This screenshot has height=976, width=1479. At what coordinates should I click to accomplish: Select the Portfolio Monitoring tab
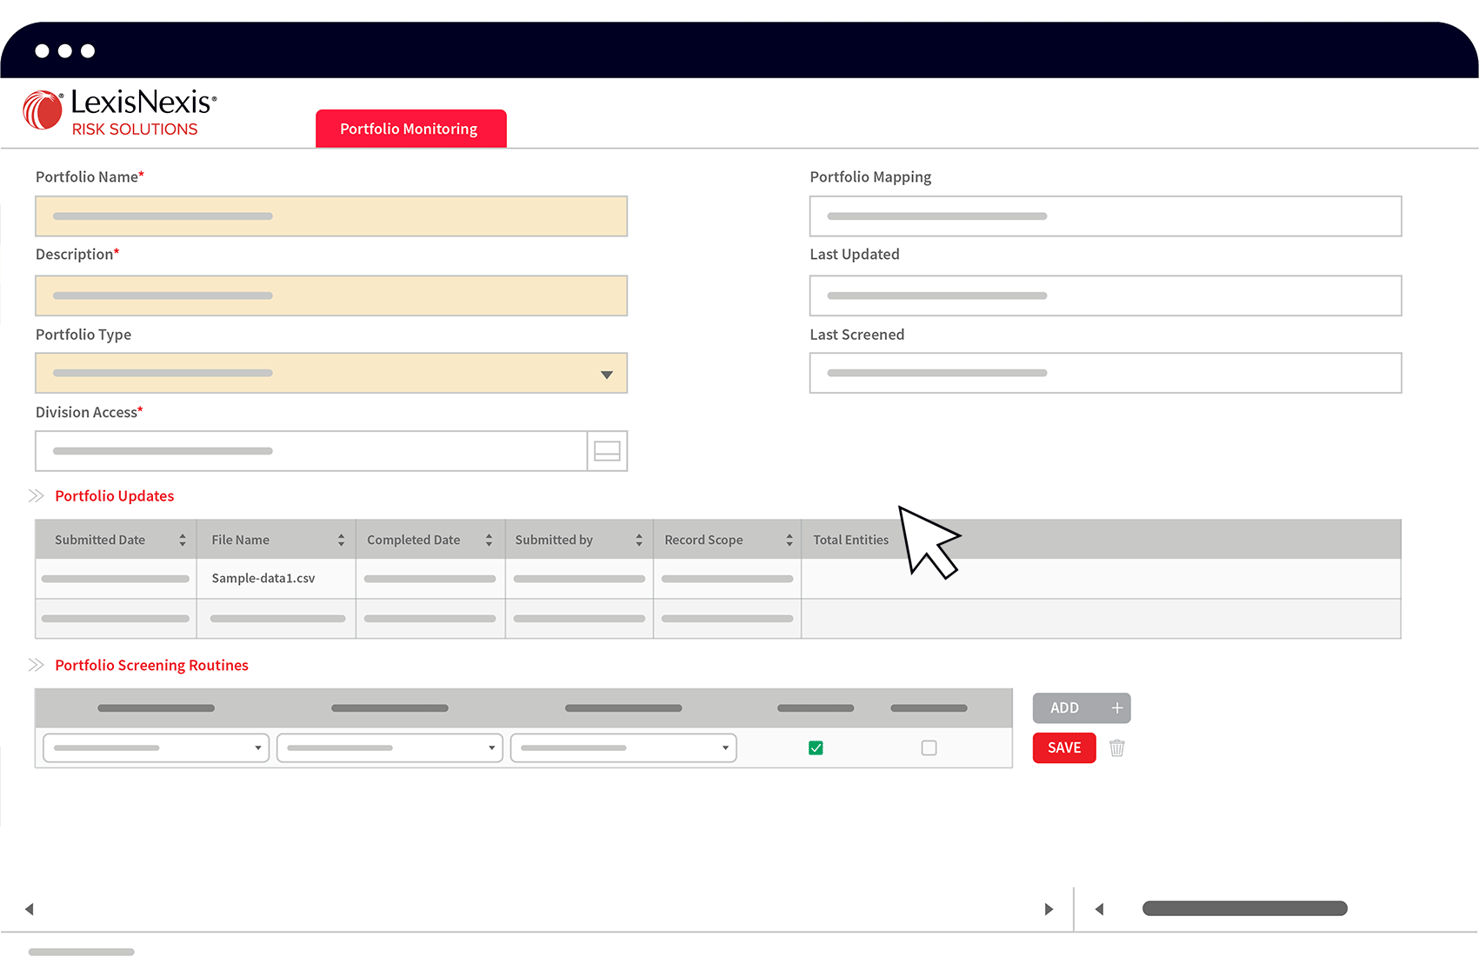(x=410, y=129)
